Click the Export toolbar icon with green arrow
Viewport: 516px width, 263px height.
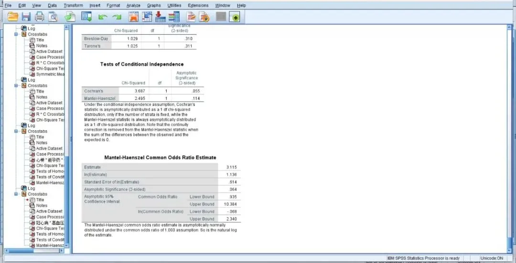70,17
